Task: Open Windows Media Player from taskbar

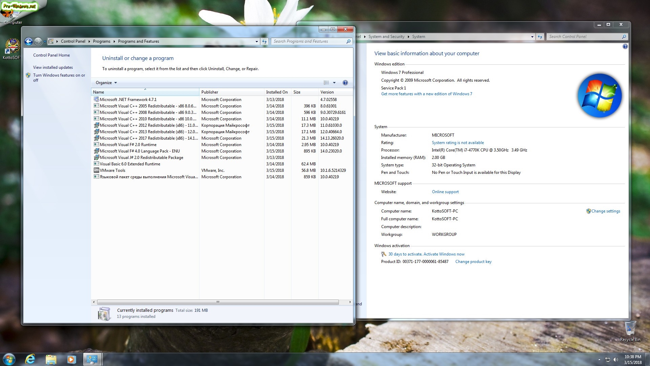Action: (x=71, y=359)
